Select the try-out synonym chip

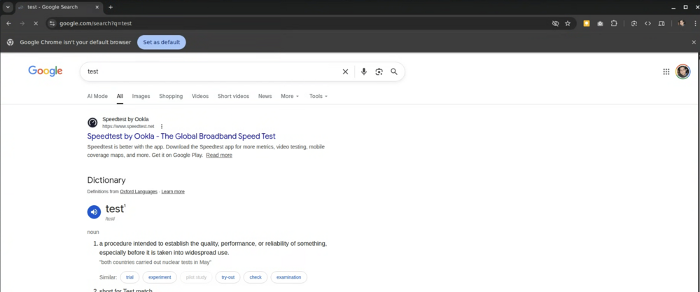tap(227, 277)
